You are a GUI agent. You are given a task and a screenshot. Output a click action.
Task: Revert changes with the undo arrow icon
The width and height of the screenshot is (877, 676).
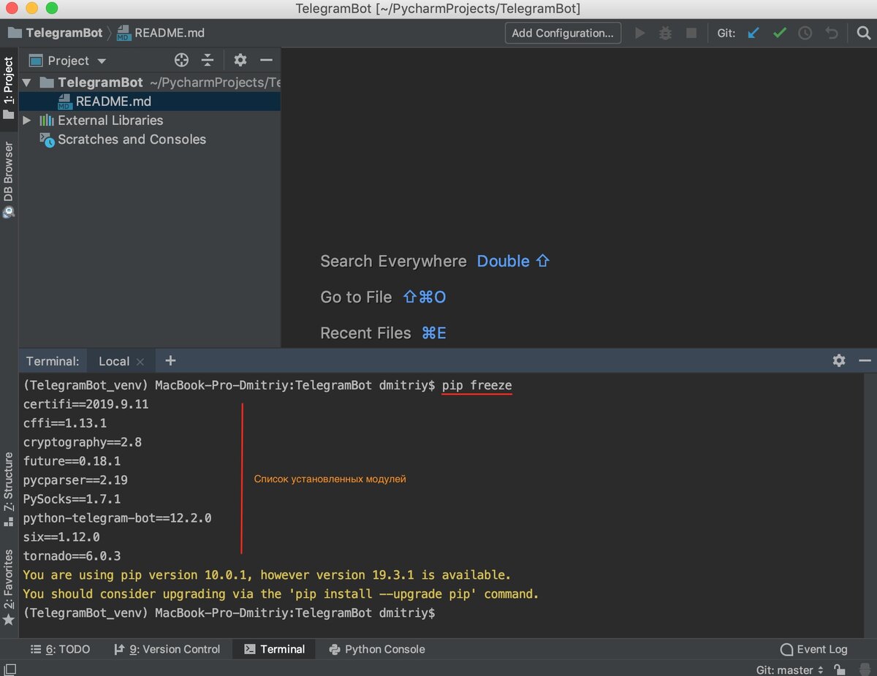click(831, 33)
